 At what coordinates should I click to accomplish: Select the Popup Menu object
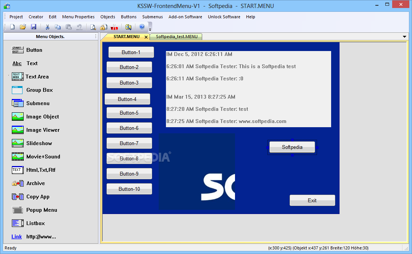tap(34, 210)
